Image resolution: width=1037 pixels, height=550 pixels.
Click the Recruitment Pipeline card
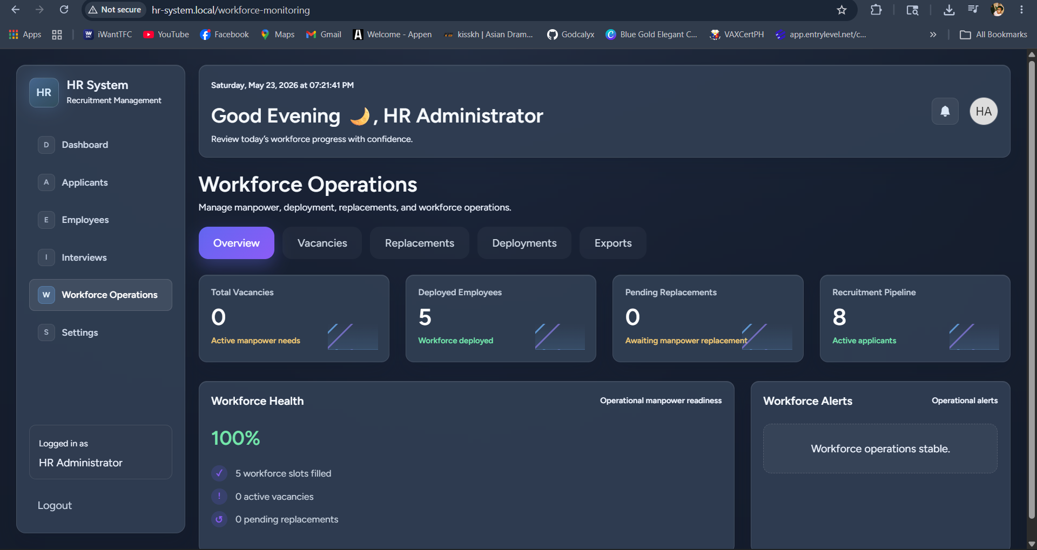(915, 318)
